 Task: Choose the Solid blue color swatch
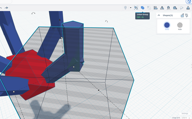click(x=167, y=25)
